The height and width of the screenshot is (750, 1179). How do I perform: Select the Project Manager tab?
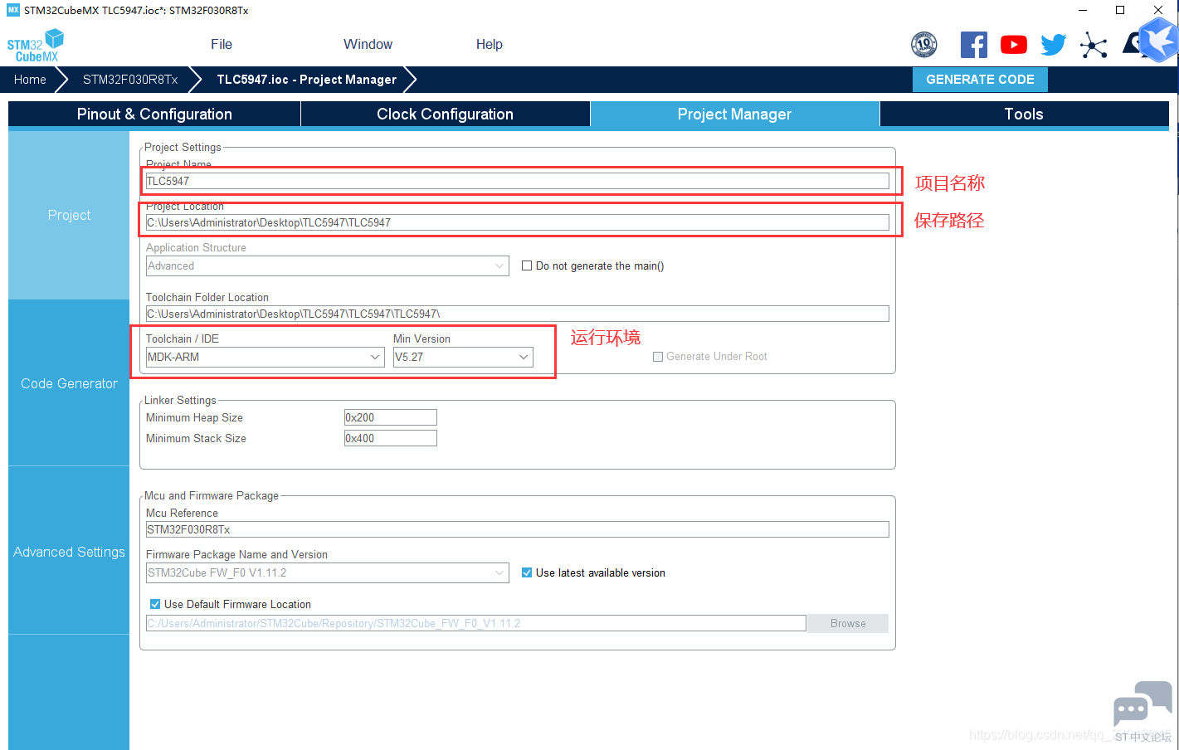[735, 114]
